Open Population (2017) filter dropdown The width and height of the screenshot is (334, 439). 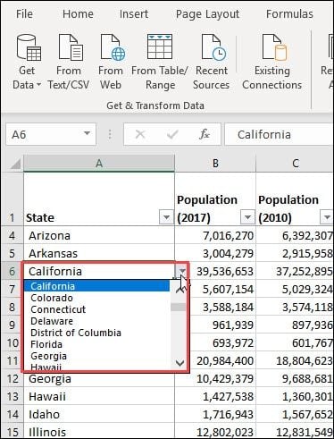247,217
